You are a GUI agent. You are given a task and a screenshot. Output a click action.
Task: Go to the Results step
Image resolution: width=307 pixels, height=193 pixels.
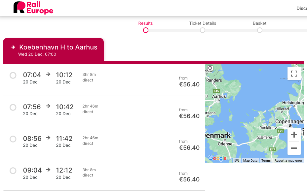tap(146, 30)
